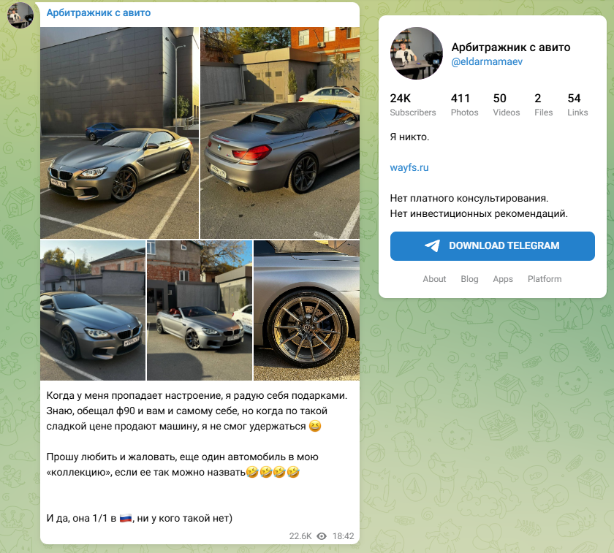
Task: Click the eye views icon on post
Action: click(322, 536)
